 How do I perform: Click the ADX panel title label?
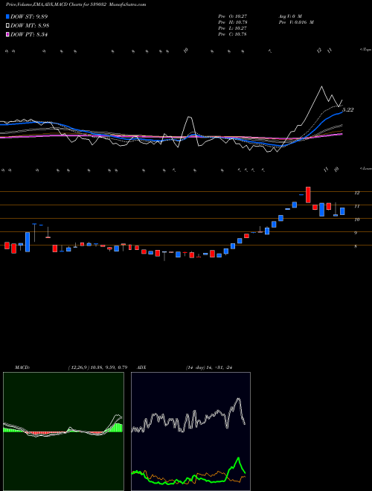pos(141,368)
